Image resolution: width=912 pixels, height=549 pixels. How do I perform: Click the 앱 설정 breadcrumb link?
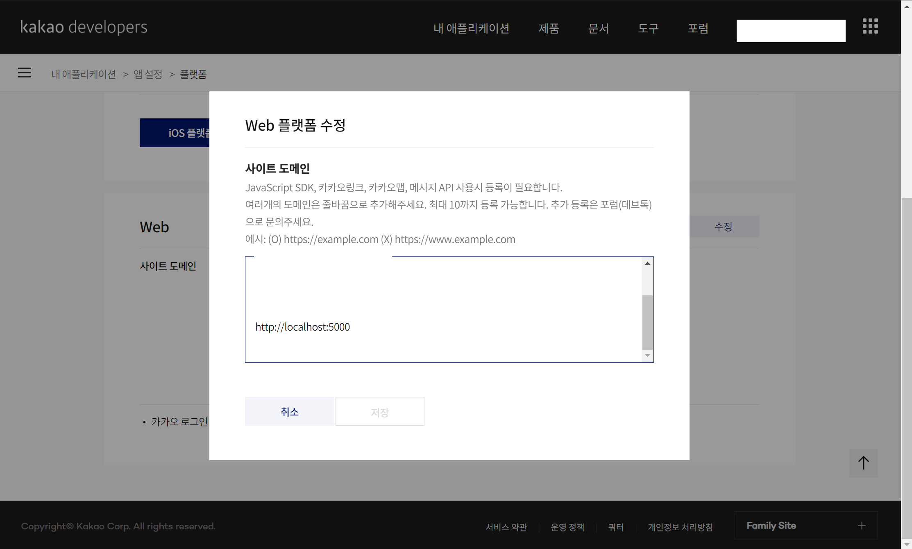pyautogui.click(x=148, y=74)
